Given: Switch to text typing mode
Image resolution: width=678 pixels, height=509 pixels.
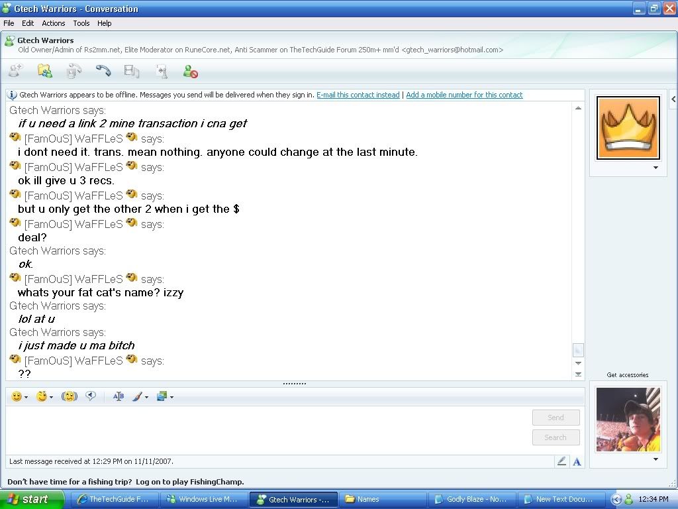Looking at the screenshot, I should (577, 461).
